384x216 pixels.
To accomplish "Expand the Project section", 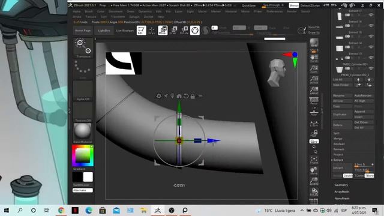I will click(x=338, y=155).
